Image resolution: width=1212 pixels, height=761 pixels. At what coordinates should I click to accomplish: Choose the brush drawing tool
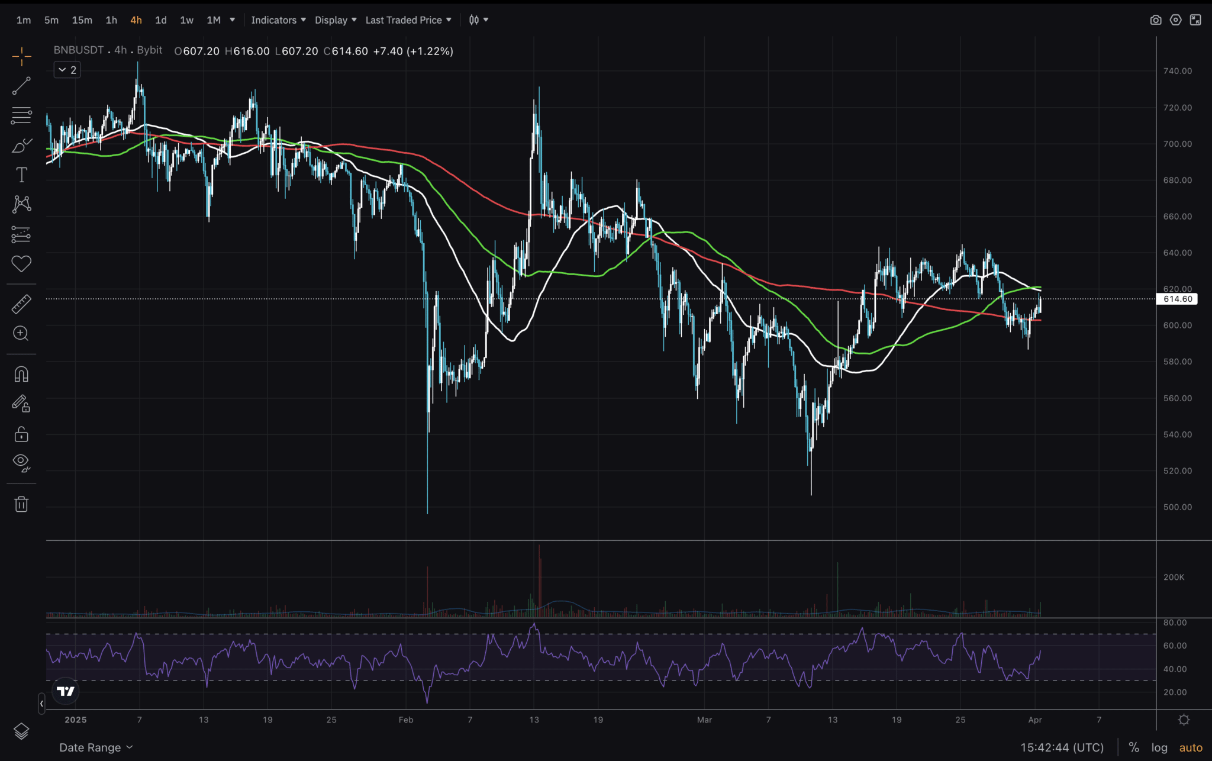(21, 146)
